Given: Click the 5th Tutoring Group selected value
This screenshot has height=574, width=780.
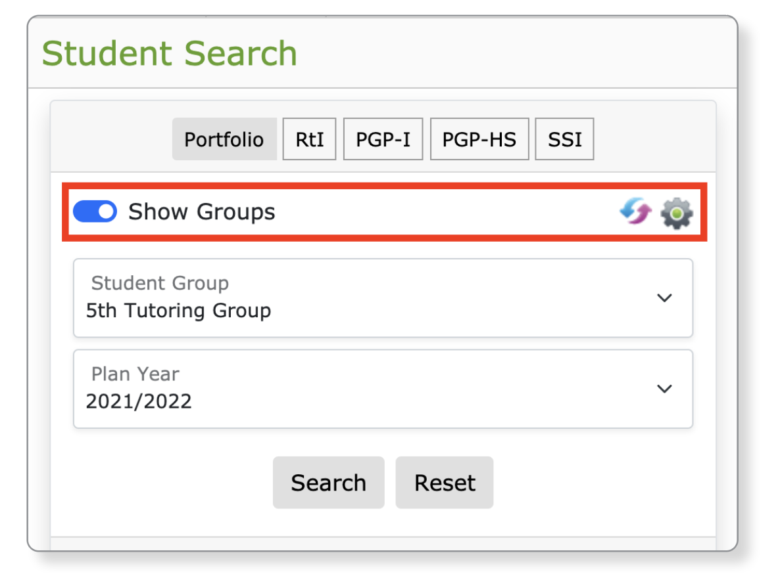Looking at the screenshot, I should pyautogui.click(x=178, y=310).
